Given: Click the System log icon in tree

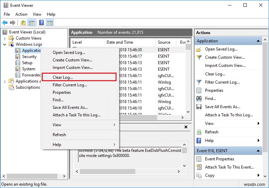Looking at the screenshot, I should (18, 69).
